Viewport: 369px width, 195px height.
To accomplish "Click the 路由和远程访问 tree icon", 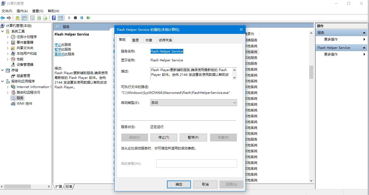I will (x=13, y=92).
